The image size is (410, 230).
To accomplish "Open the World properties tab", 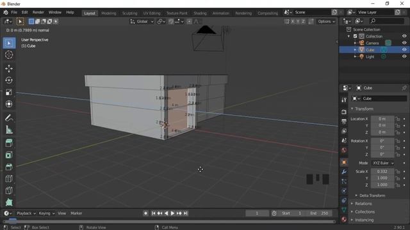I will pyautogui.click(x=344, y=150).
